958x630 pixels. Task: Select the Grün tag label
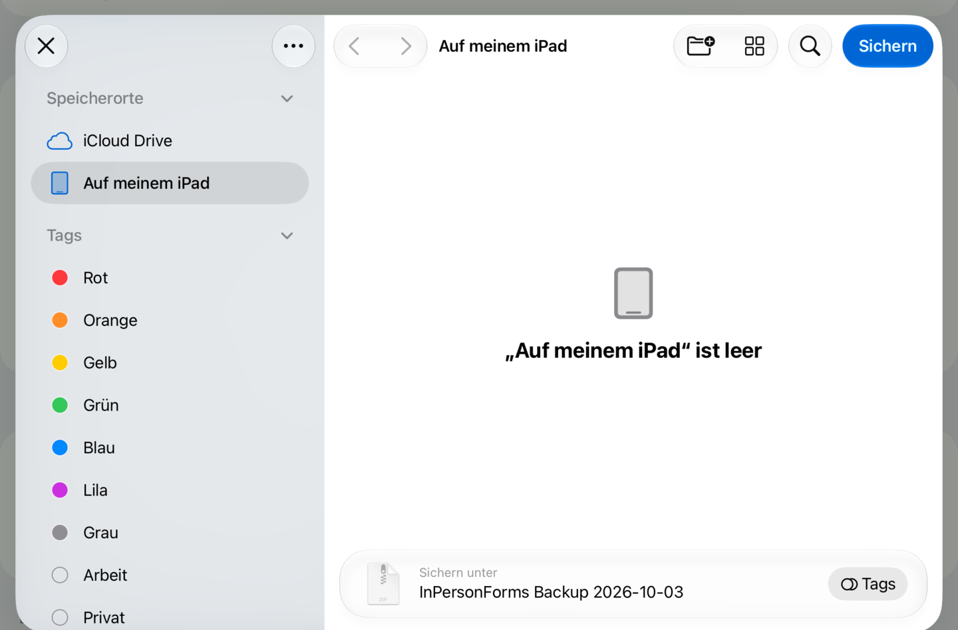click(101, 405)
